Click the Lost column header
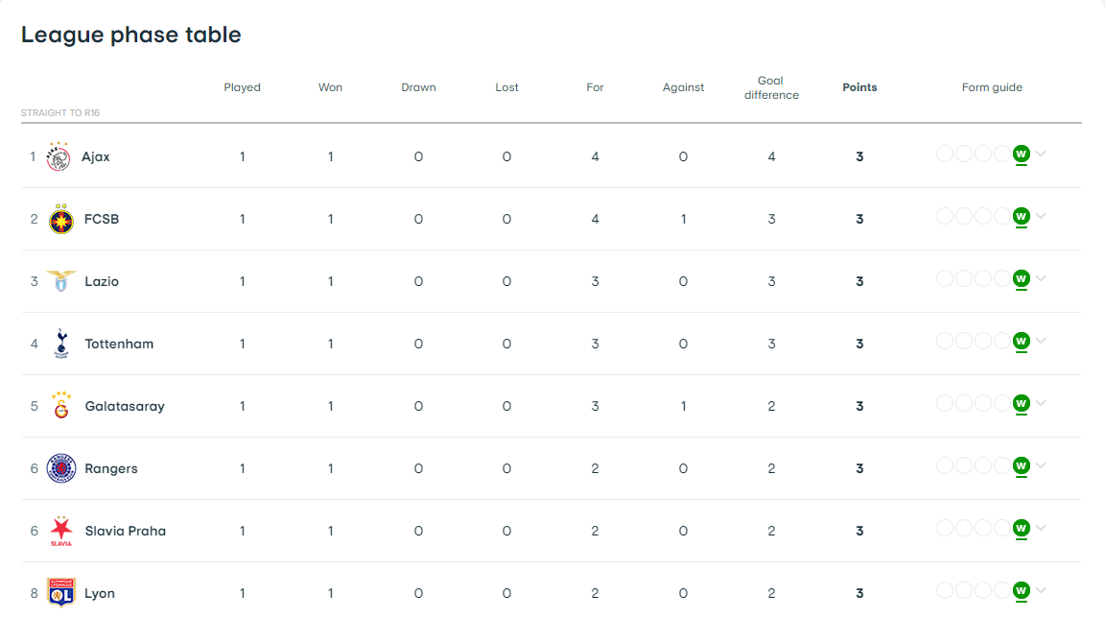Viewport: 1105px width, 618px height. [x=506, y=87]
